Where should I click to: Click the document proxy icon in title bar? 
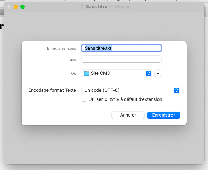pos(81,7)
